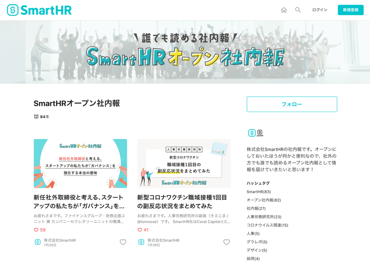Click excerpt starting お疲れさまです。ファイナンスグループ
370x261 pixels.
coord(79,219)
